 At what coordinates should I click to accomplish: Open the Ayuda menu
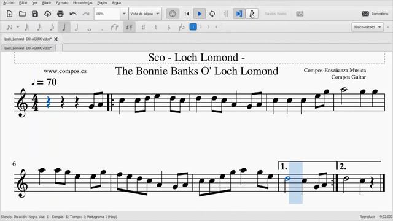pyautogui.click(x=116, y=3)
